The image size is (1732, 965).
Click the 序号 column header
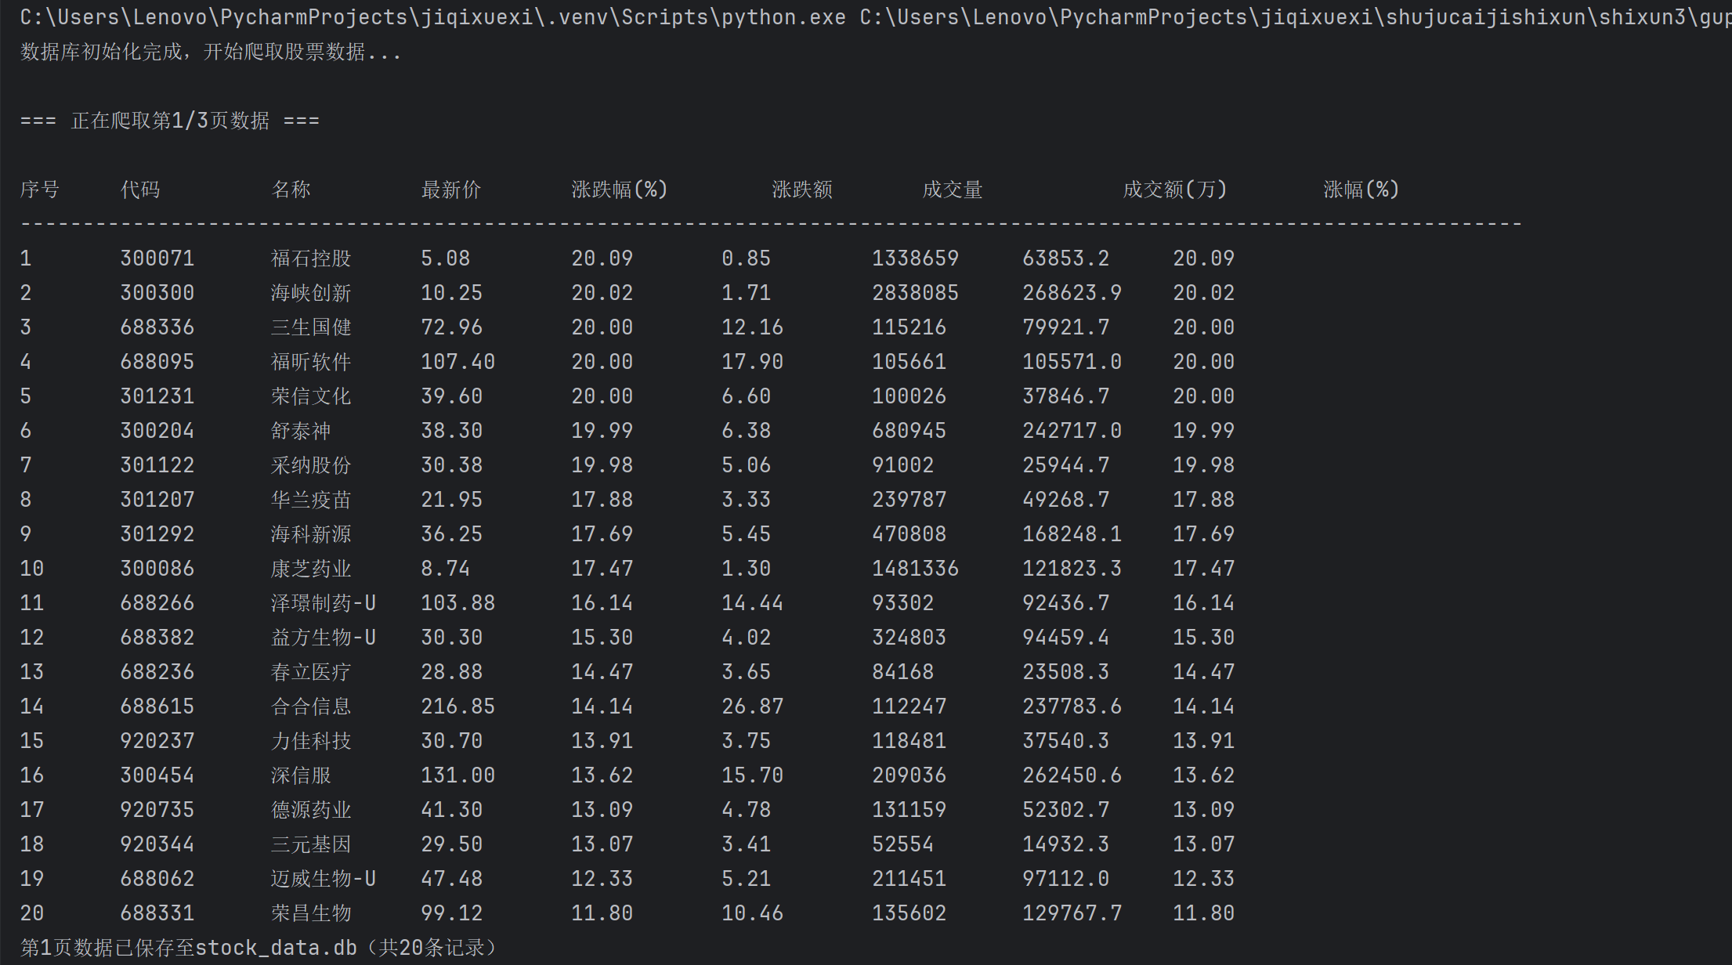point(39,190)
